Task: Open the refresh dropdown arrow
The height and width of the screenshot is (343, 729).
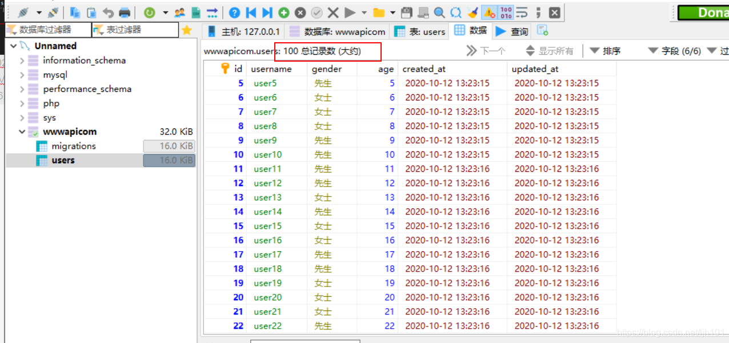Action: [165, 12]
